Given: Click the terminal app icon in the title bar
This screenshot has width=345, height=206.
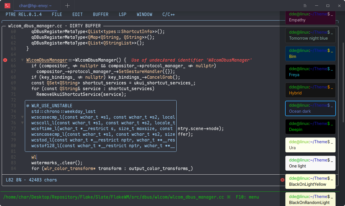Looking at the screenshot, I should pos(7,5).
